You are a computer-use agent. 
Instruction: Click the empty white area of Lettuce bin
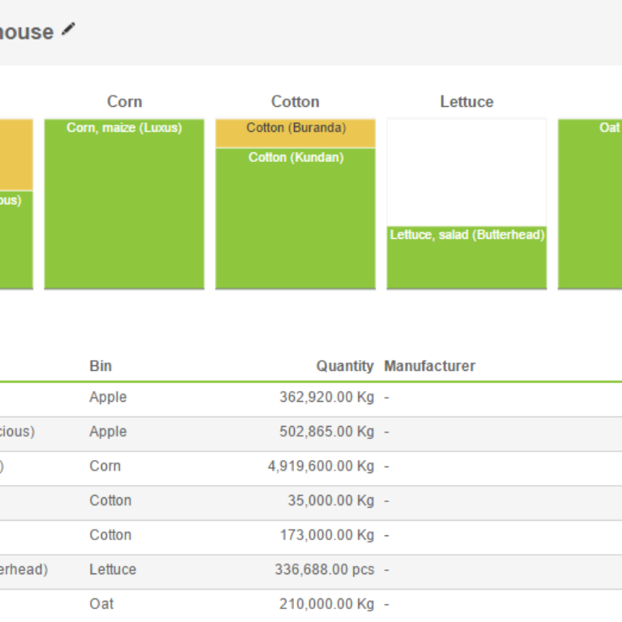[x=466, y=173]
